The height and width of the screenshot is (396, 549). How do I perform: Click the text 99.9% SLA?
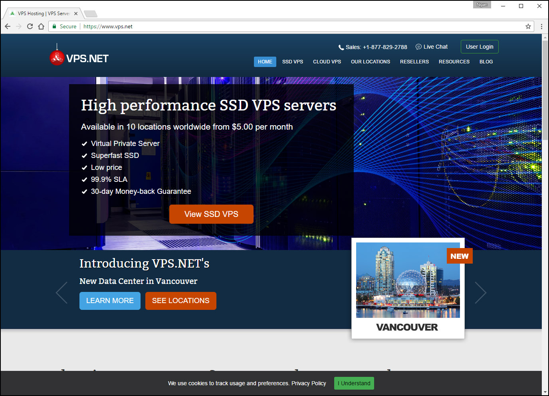[109, 179]
